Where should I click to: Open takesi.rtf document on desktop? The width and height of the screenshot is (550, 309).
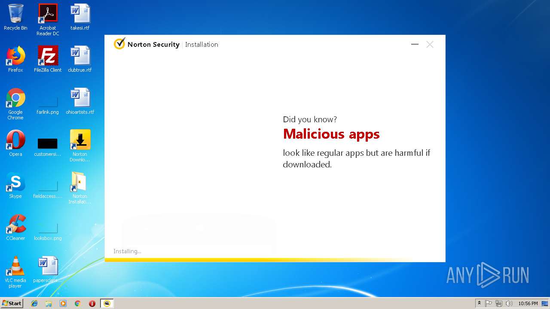(x=80, y=17)
